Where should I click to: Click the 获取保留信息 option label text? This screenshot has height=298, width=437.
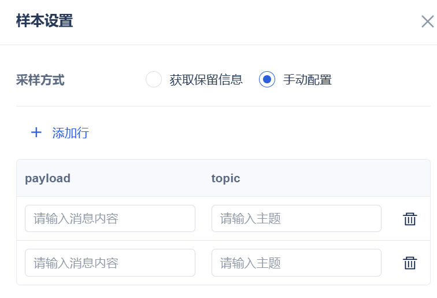(x=206, y=80)
